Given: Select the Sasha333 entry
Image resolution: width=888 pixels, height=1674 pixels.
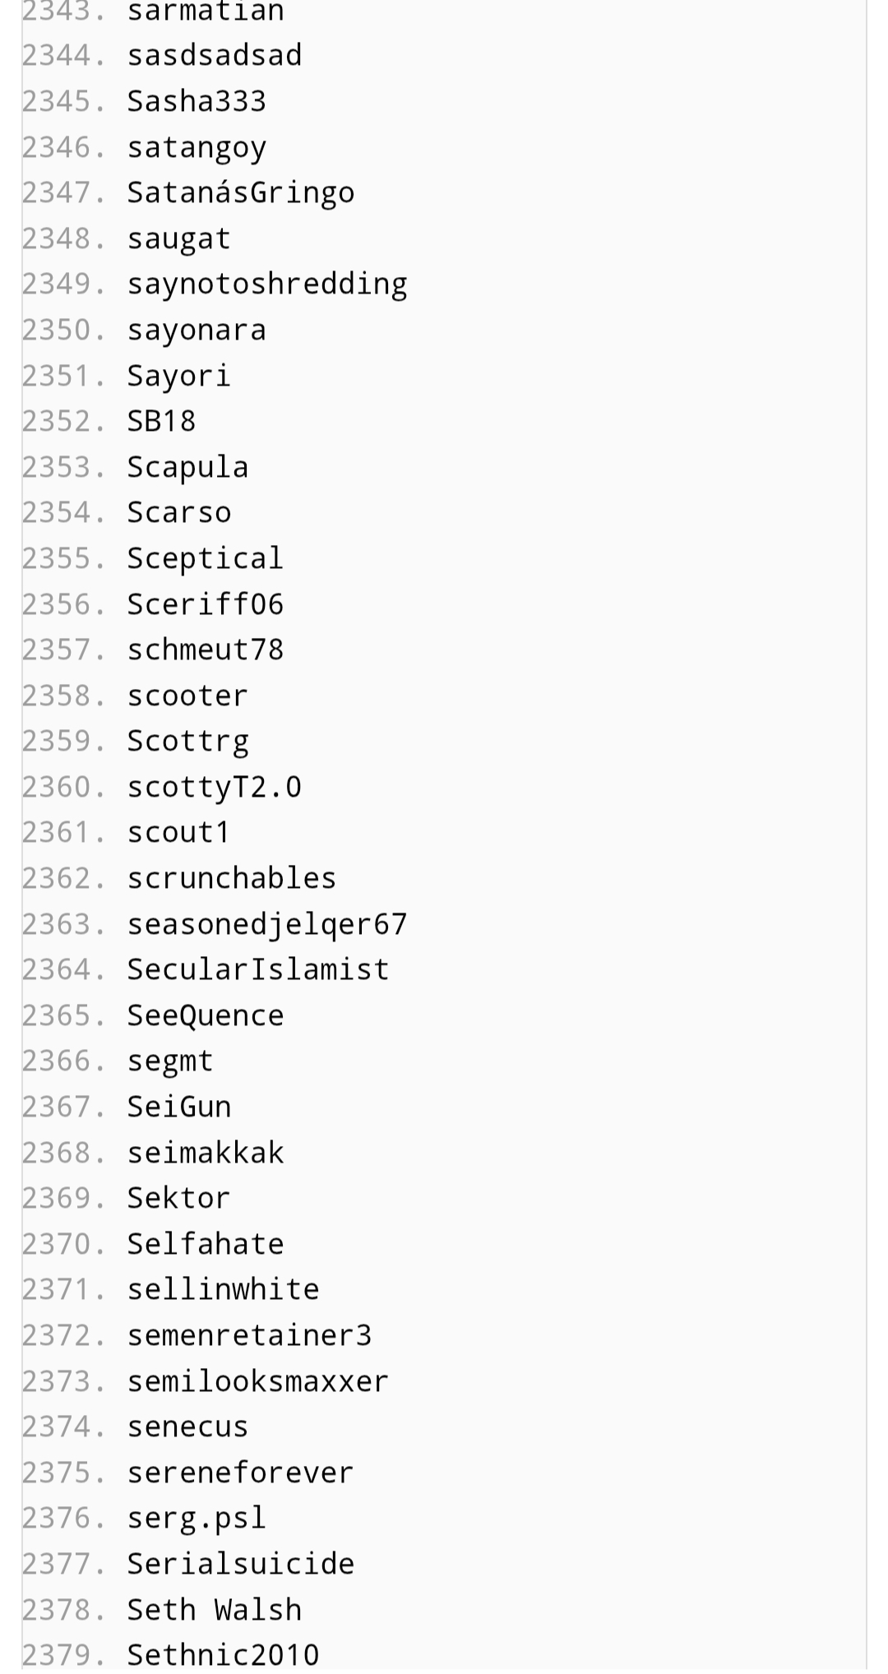Looking at the screenshot, I should pos(197,101).
